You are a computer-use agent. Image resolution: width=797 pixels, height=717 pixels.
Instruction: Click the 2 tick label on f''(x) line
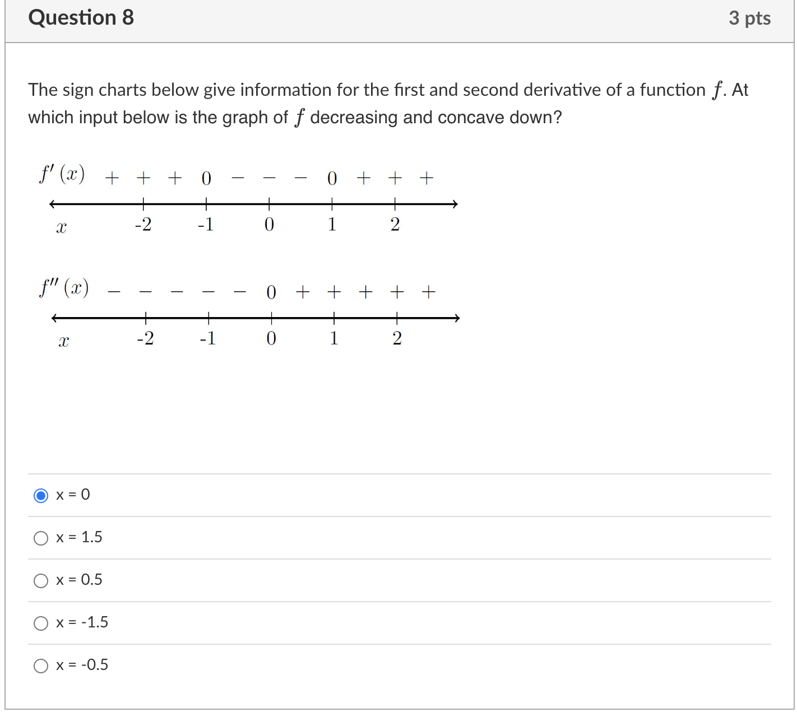tap(397, 338)
